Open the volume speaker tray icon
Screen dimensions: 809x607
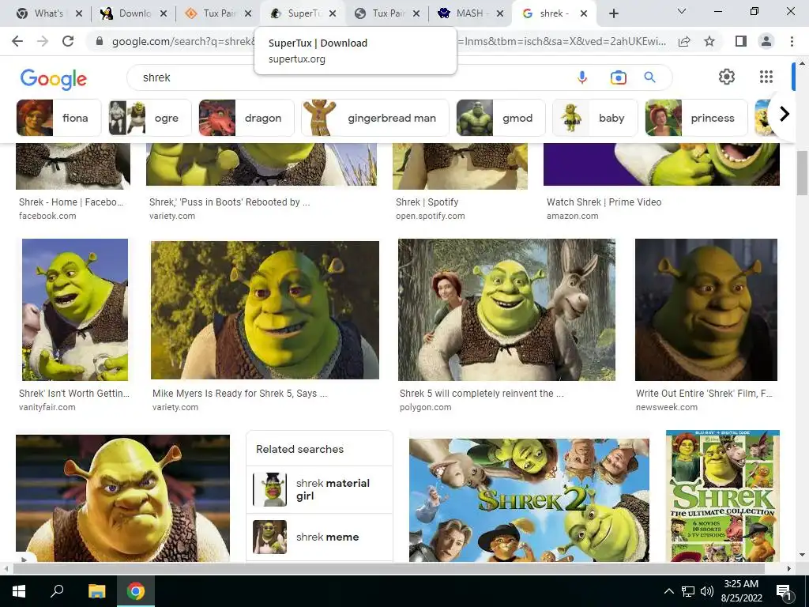point(707,591)
